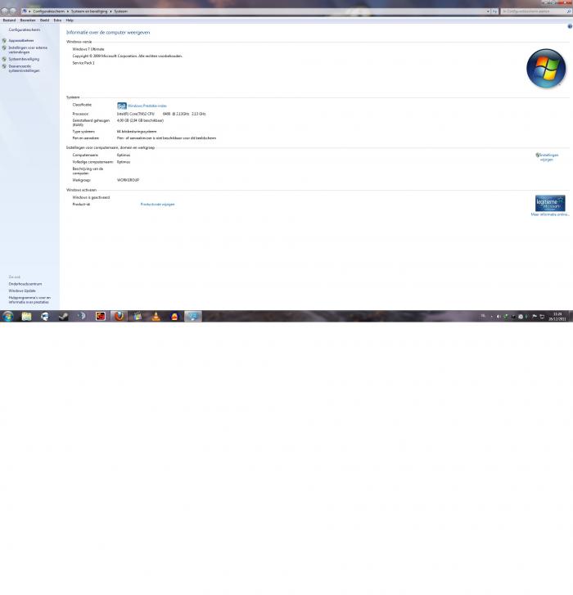Go forward with the navigation forward arrow
Viewport: 573px width, 595px height.
13,11
